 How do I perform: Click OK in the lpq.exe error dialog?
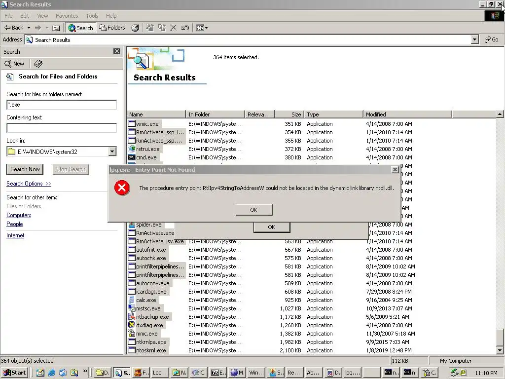[x=254, y=210]
